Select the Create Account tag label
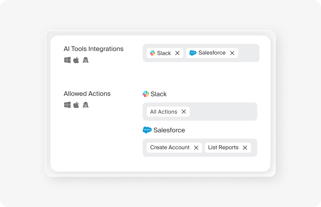This screenshot has width=321, height=207. click(x=170, y=147)
